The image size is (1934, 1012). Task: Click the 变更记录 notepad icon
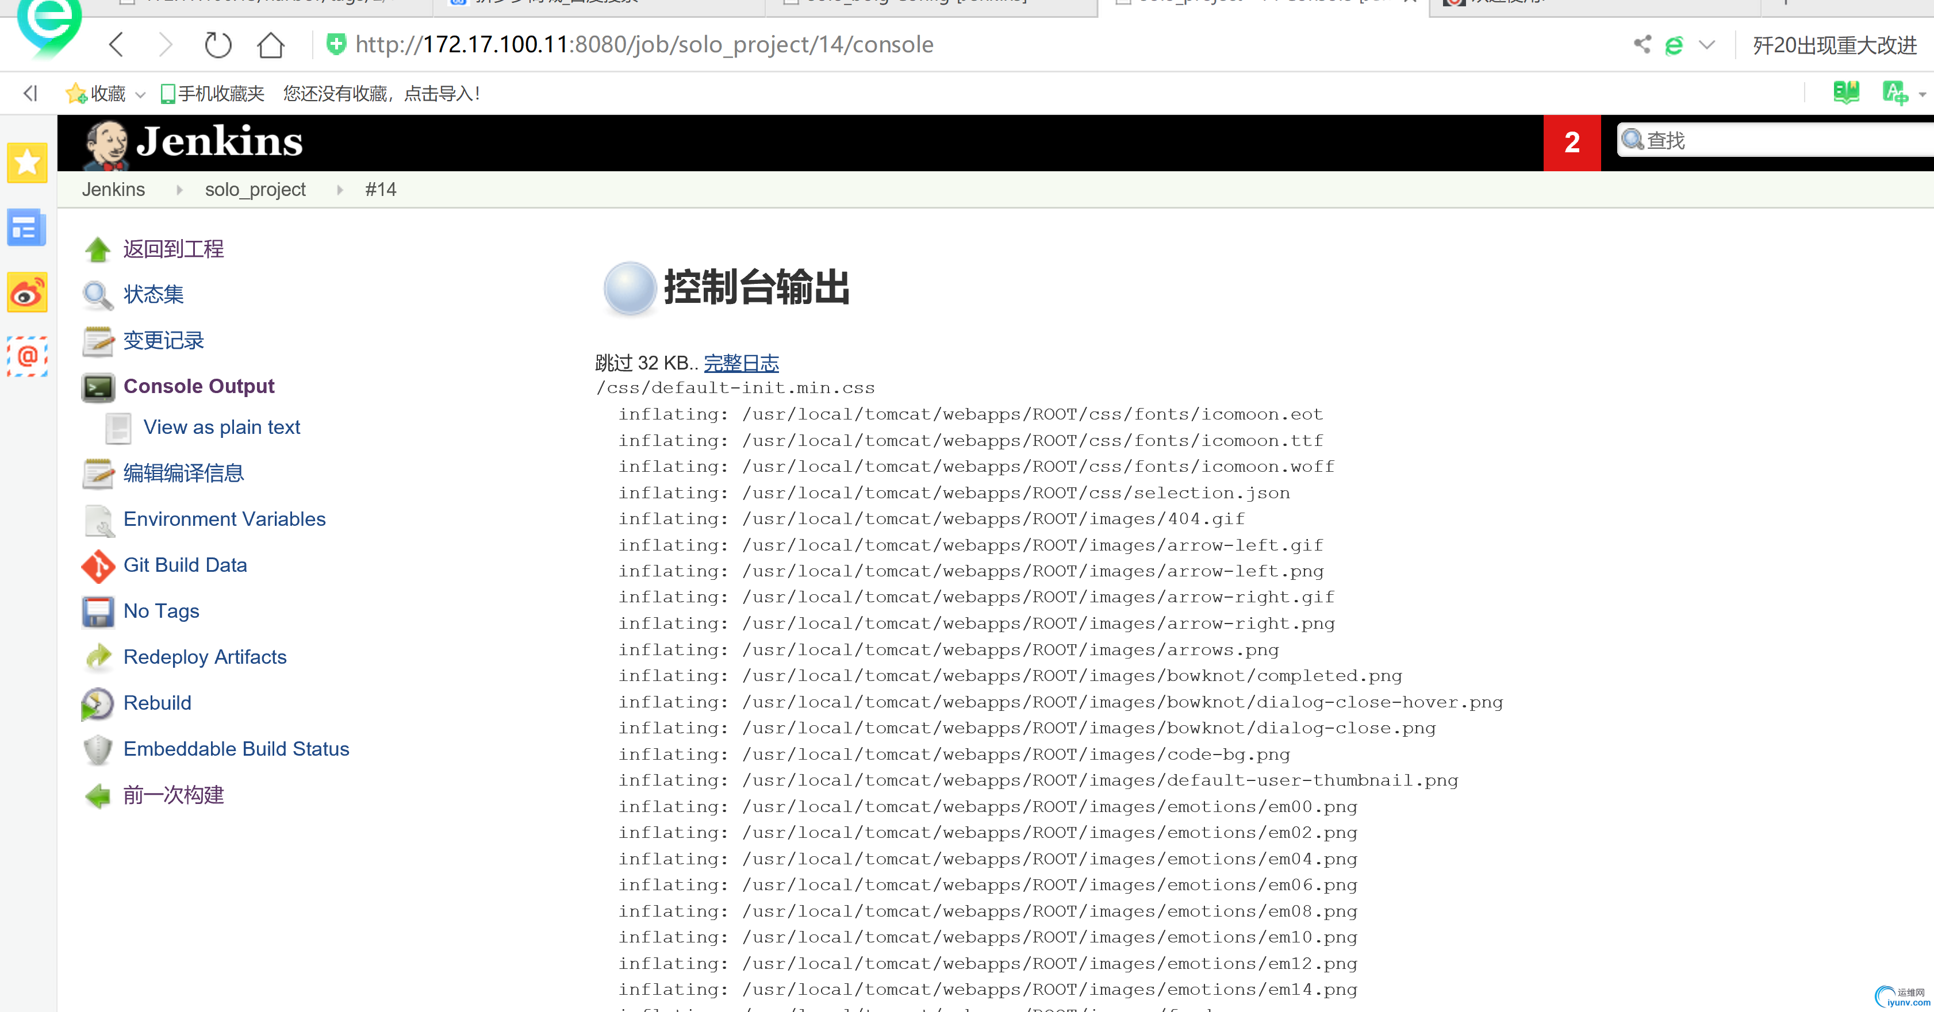tap(98, 341)
